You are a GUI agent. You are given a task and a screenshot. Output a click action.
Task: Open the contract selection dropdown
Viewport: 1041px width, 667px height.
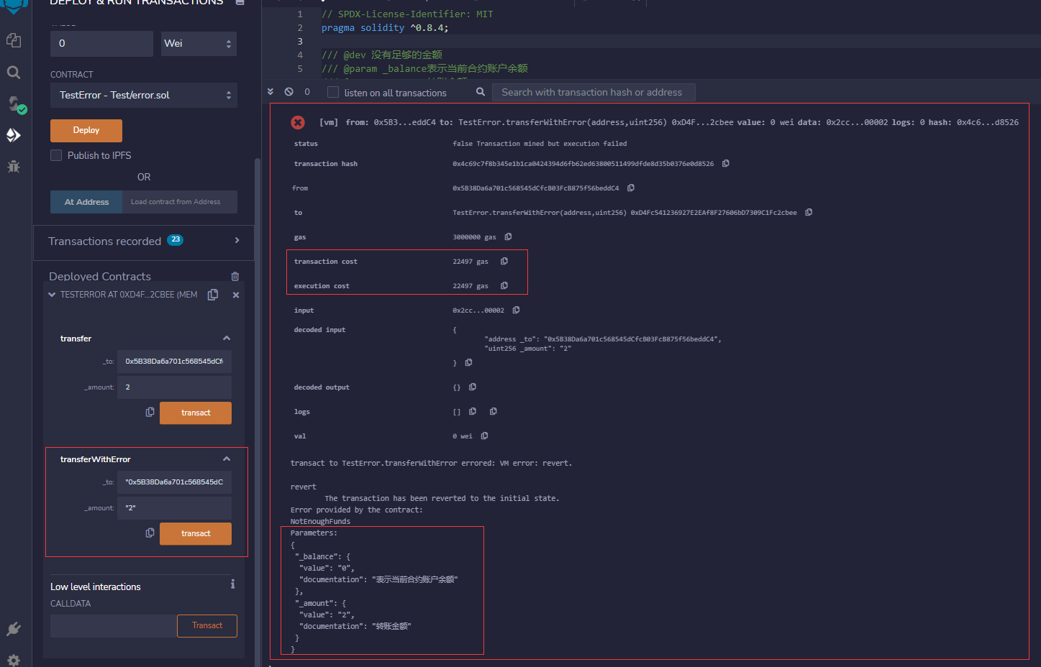[143, 95]
